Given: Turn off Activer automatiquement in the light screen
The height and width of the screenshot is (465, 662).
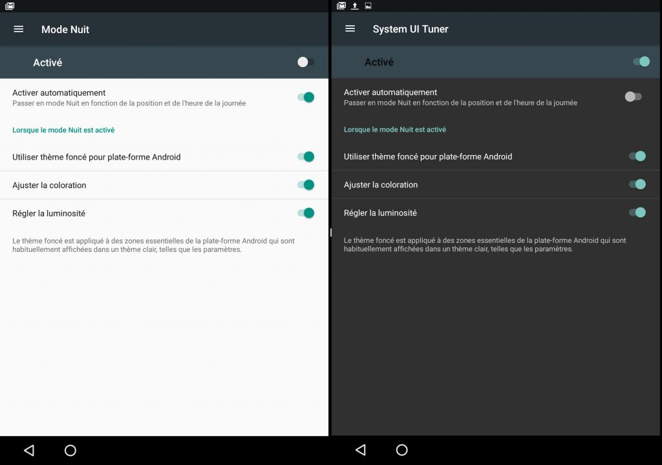Looking at the screenshot, I should tap(306, 98).
